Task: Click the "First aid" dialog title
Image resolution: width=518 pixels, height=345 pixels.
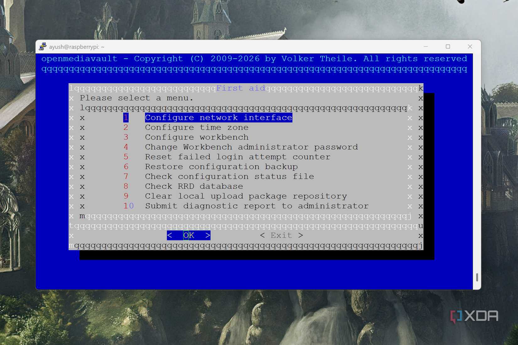Action: click(x=241, y=88)
